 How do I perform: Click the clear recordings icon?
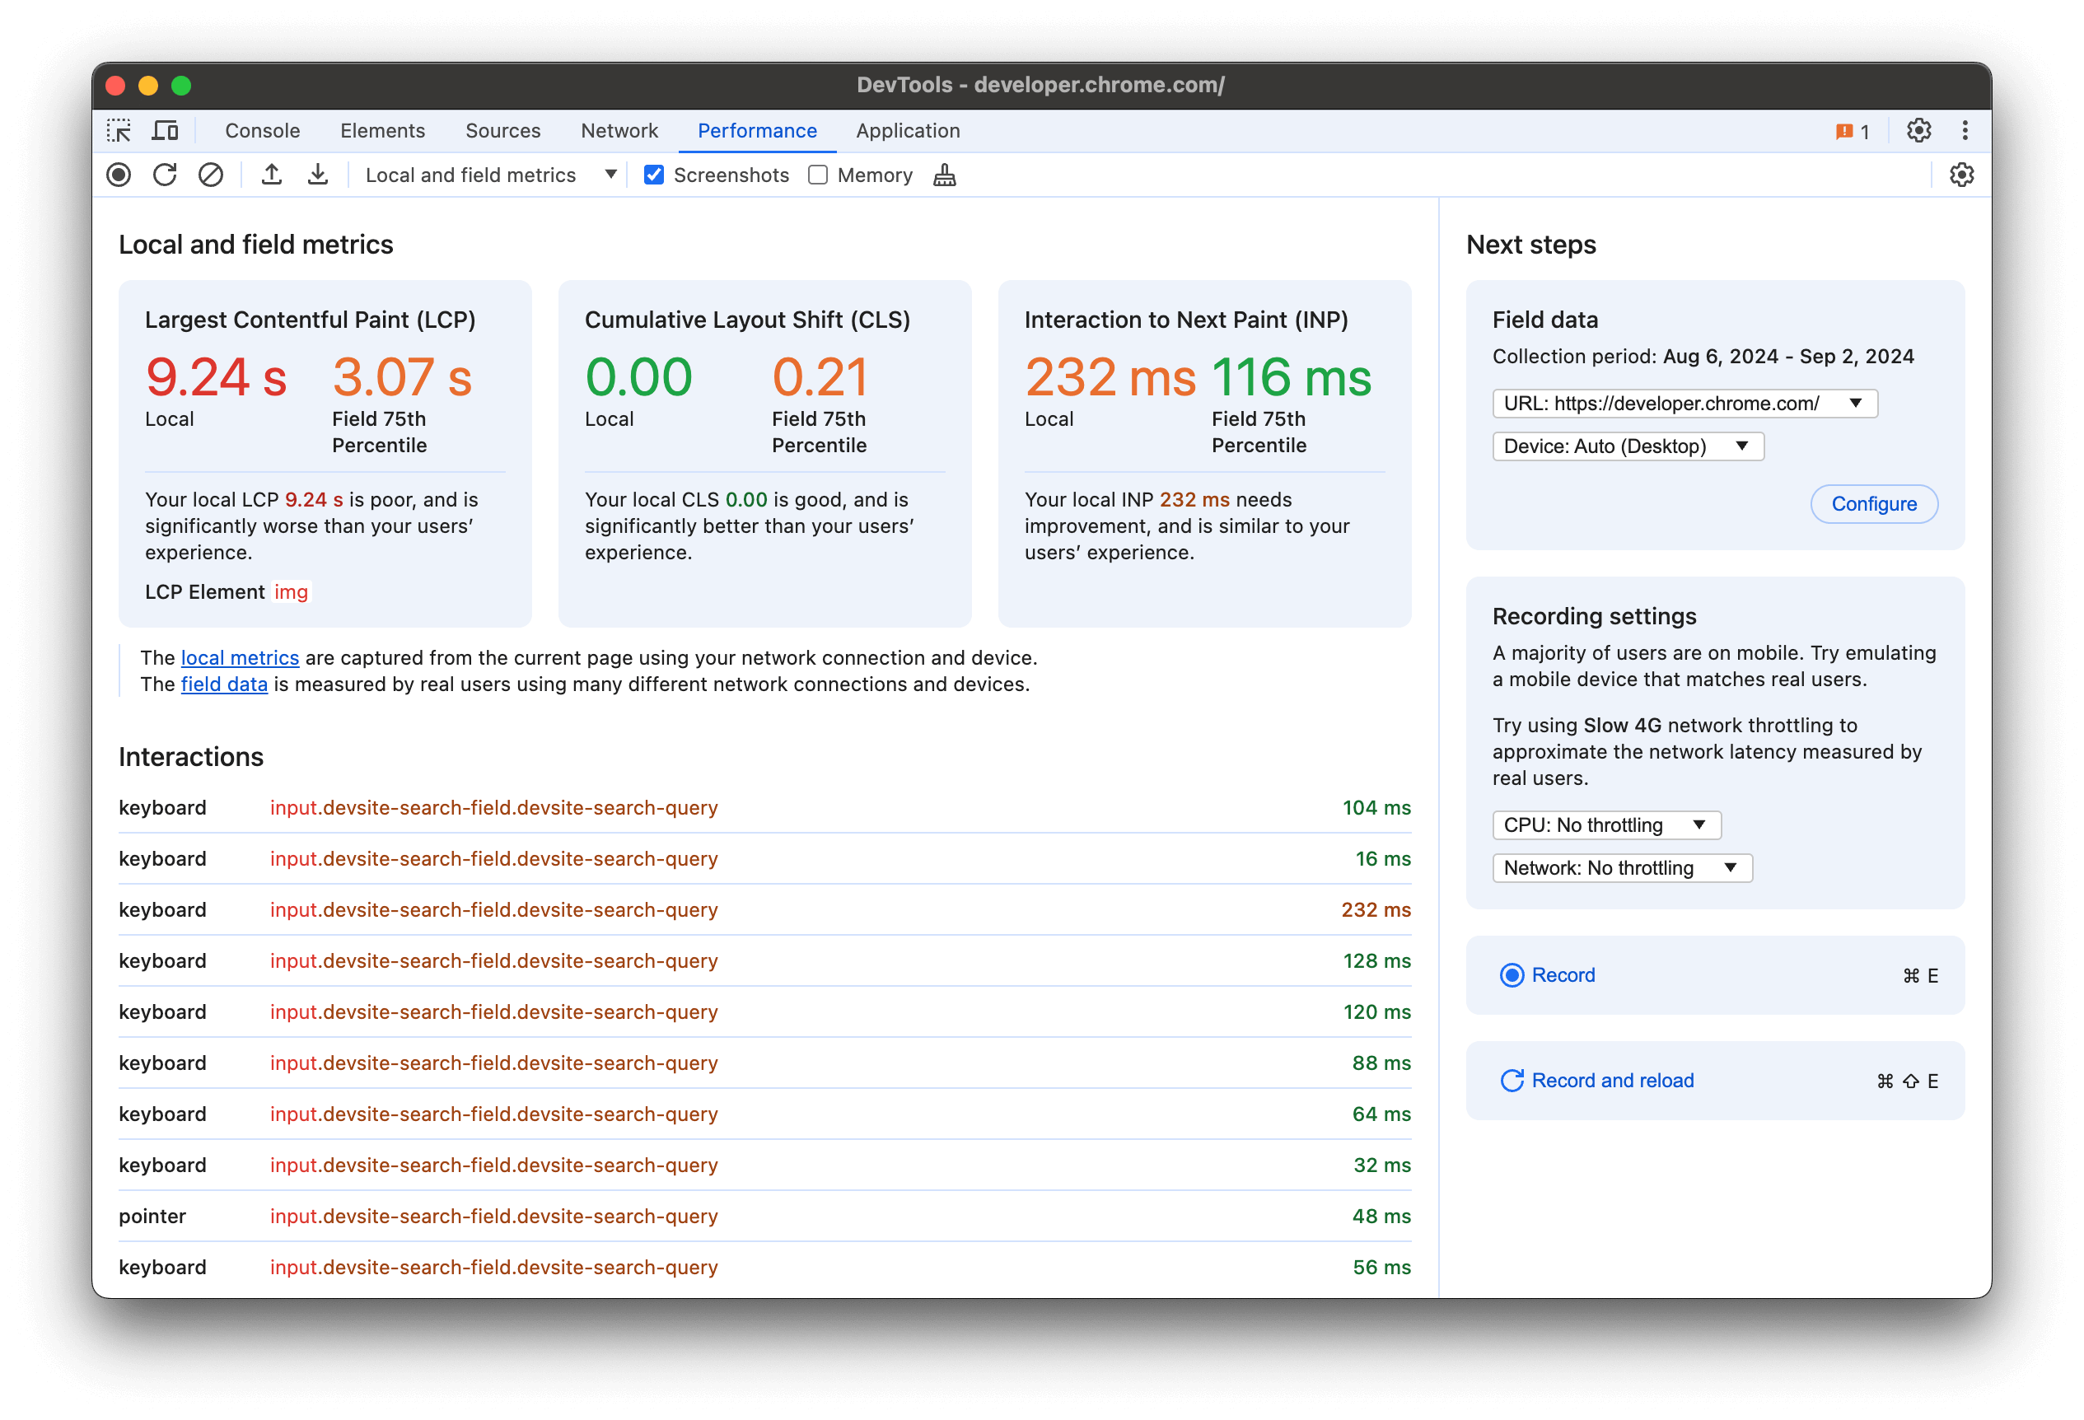pyautogui.click(x=211, y=175)
